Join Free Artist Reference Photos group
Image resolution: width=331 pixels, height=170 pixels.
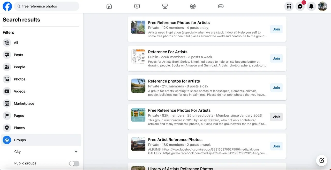coord(276,146)
